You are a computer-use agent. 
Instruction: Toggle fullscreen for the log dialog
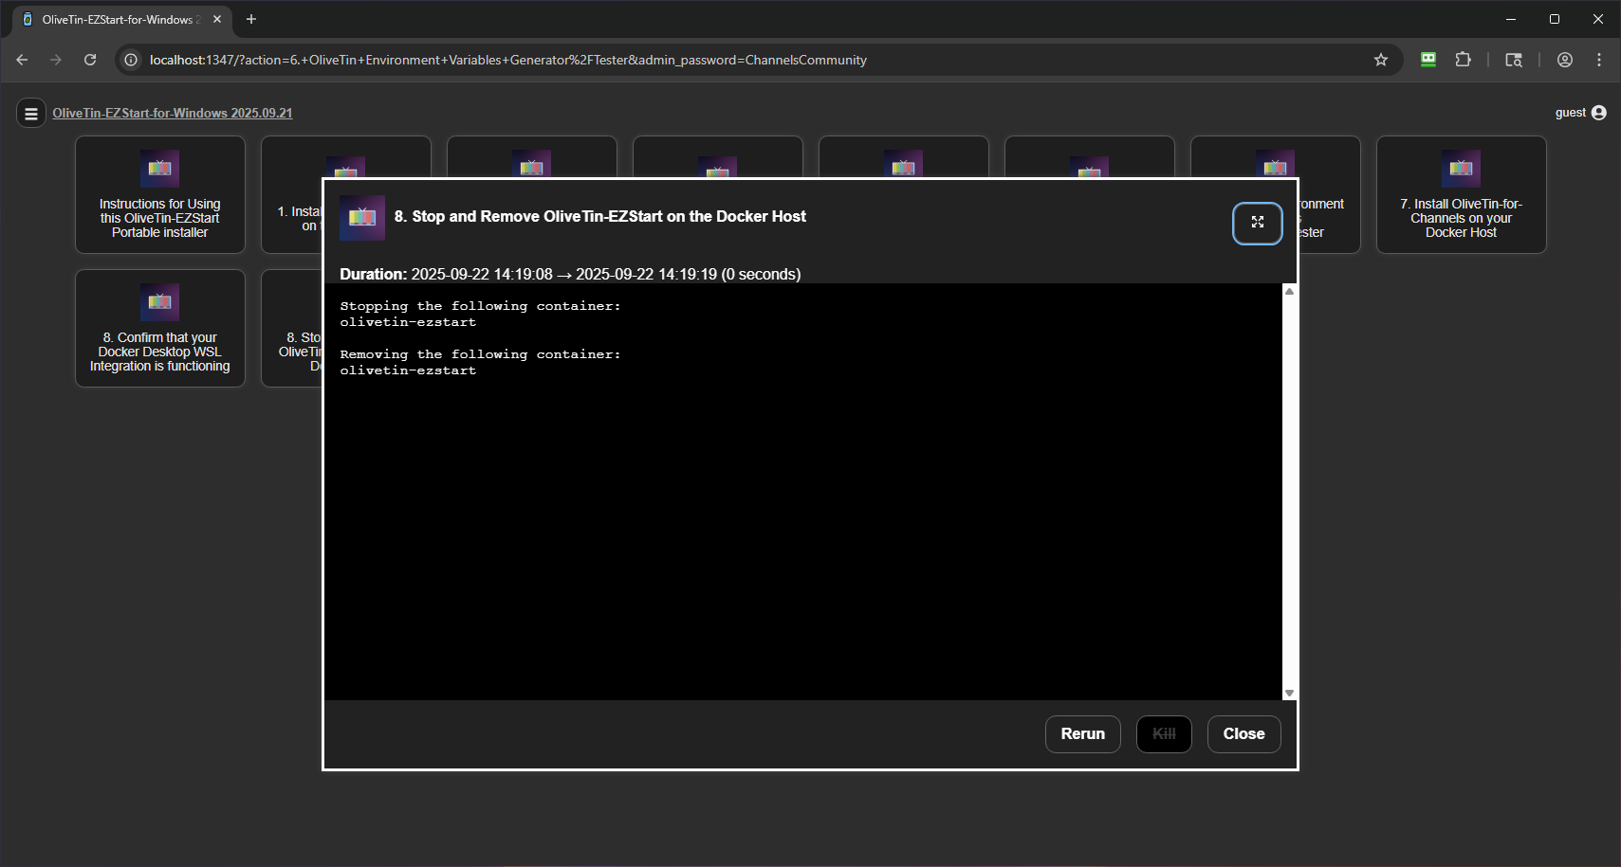pyautogui.click(x=1257, y=223)
